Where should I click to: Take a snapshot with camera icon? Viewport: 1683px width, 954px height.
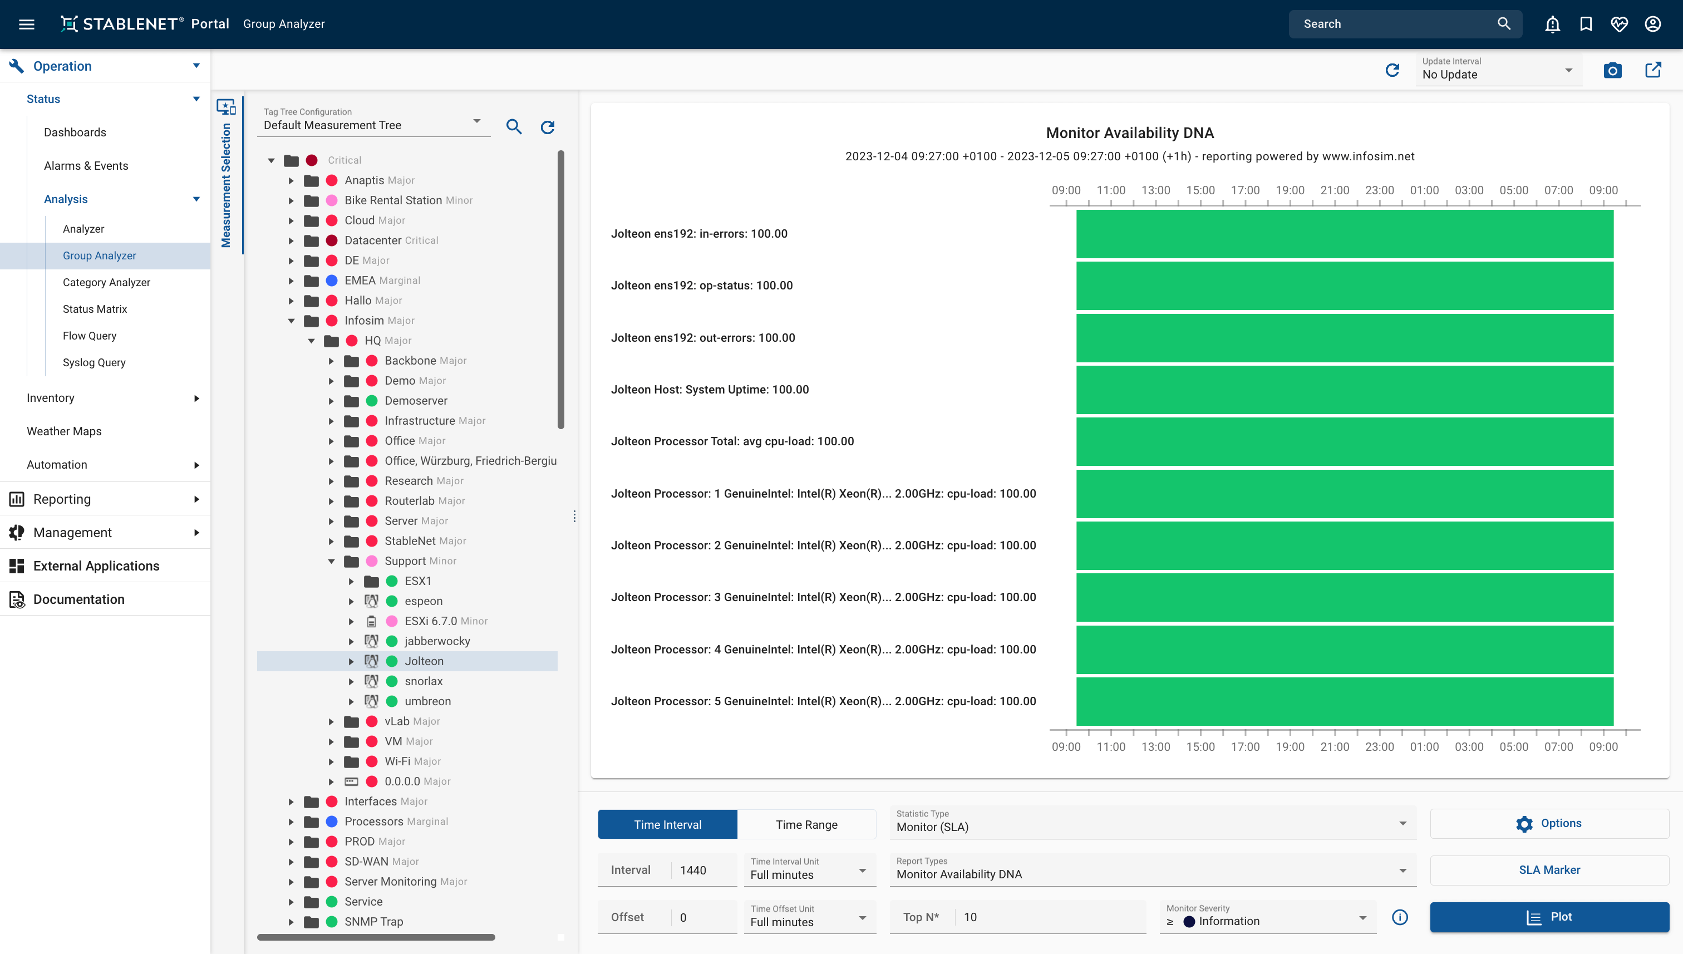(1612, 70)
